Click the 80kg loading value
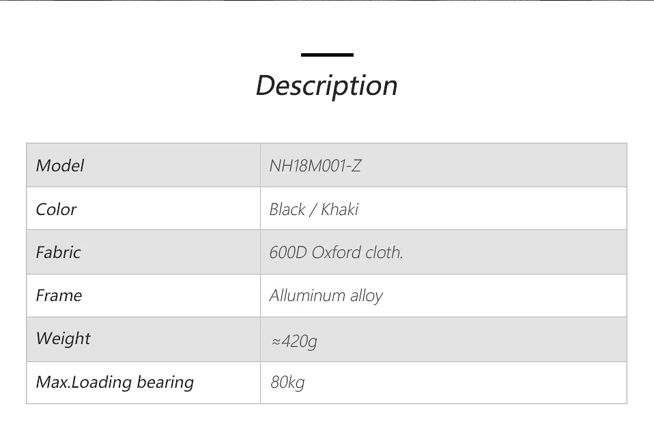Image resolution: width=654 pixels, height=441 pixels. [287, 382]
